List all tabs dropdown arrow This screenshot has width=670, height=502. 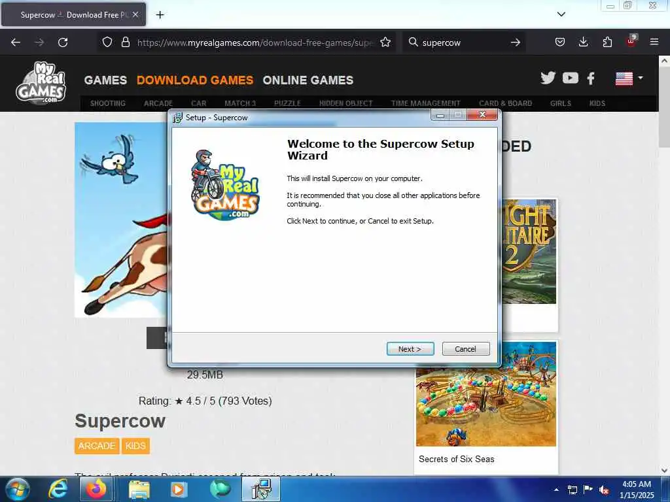[561, 14]
